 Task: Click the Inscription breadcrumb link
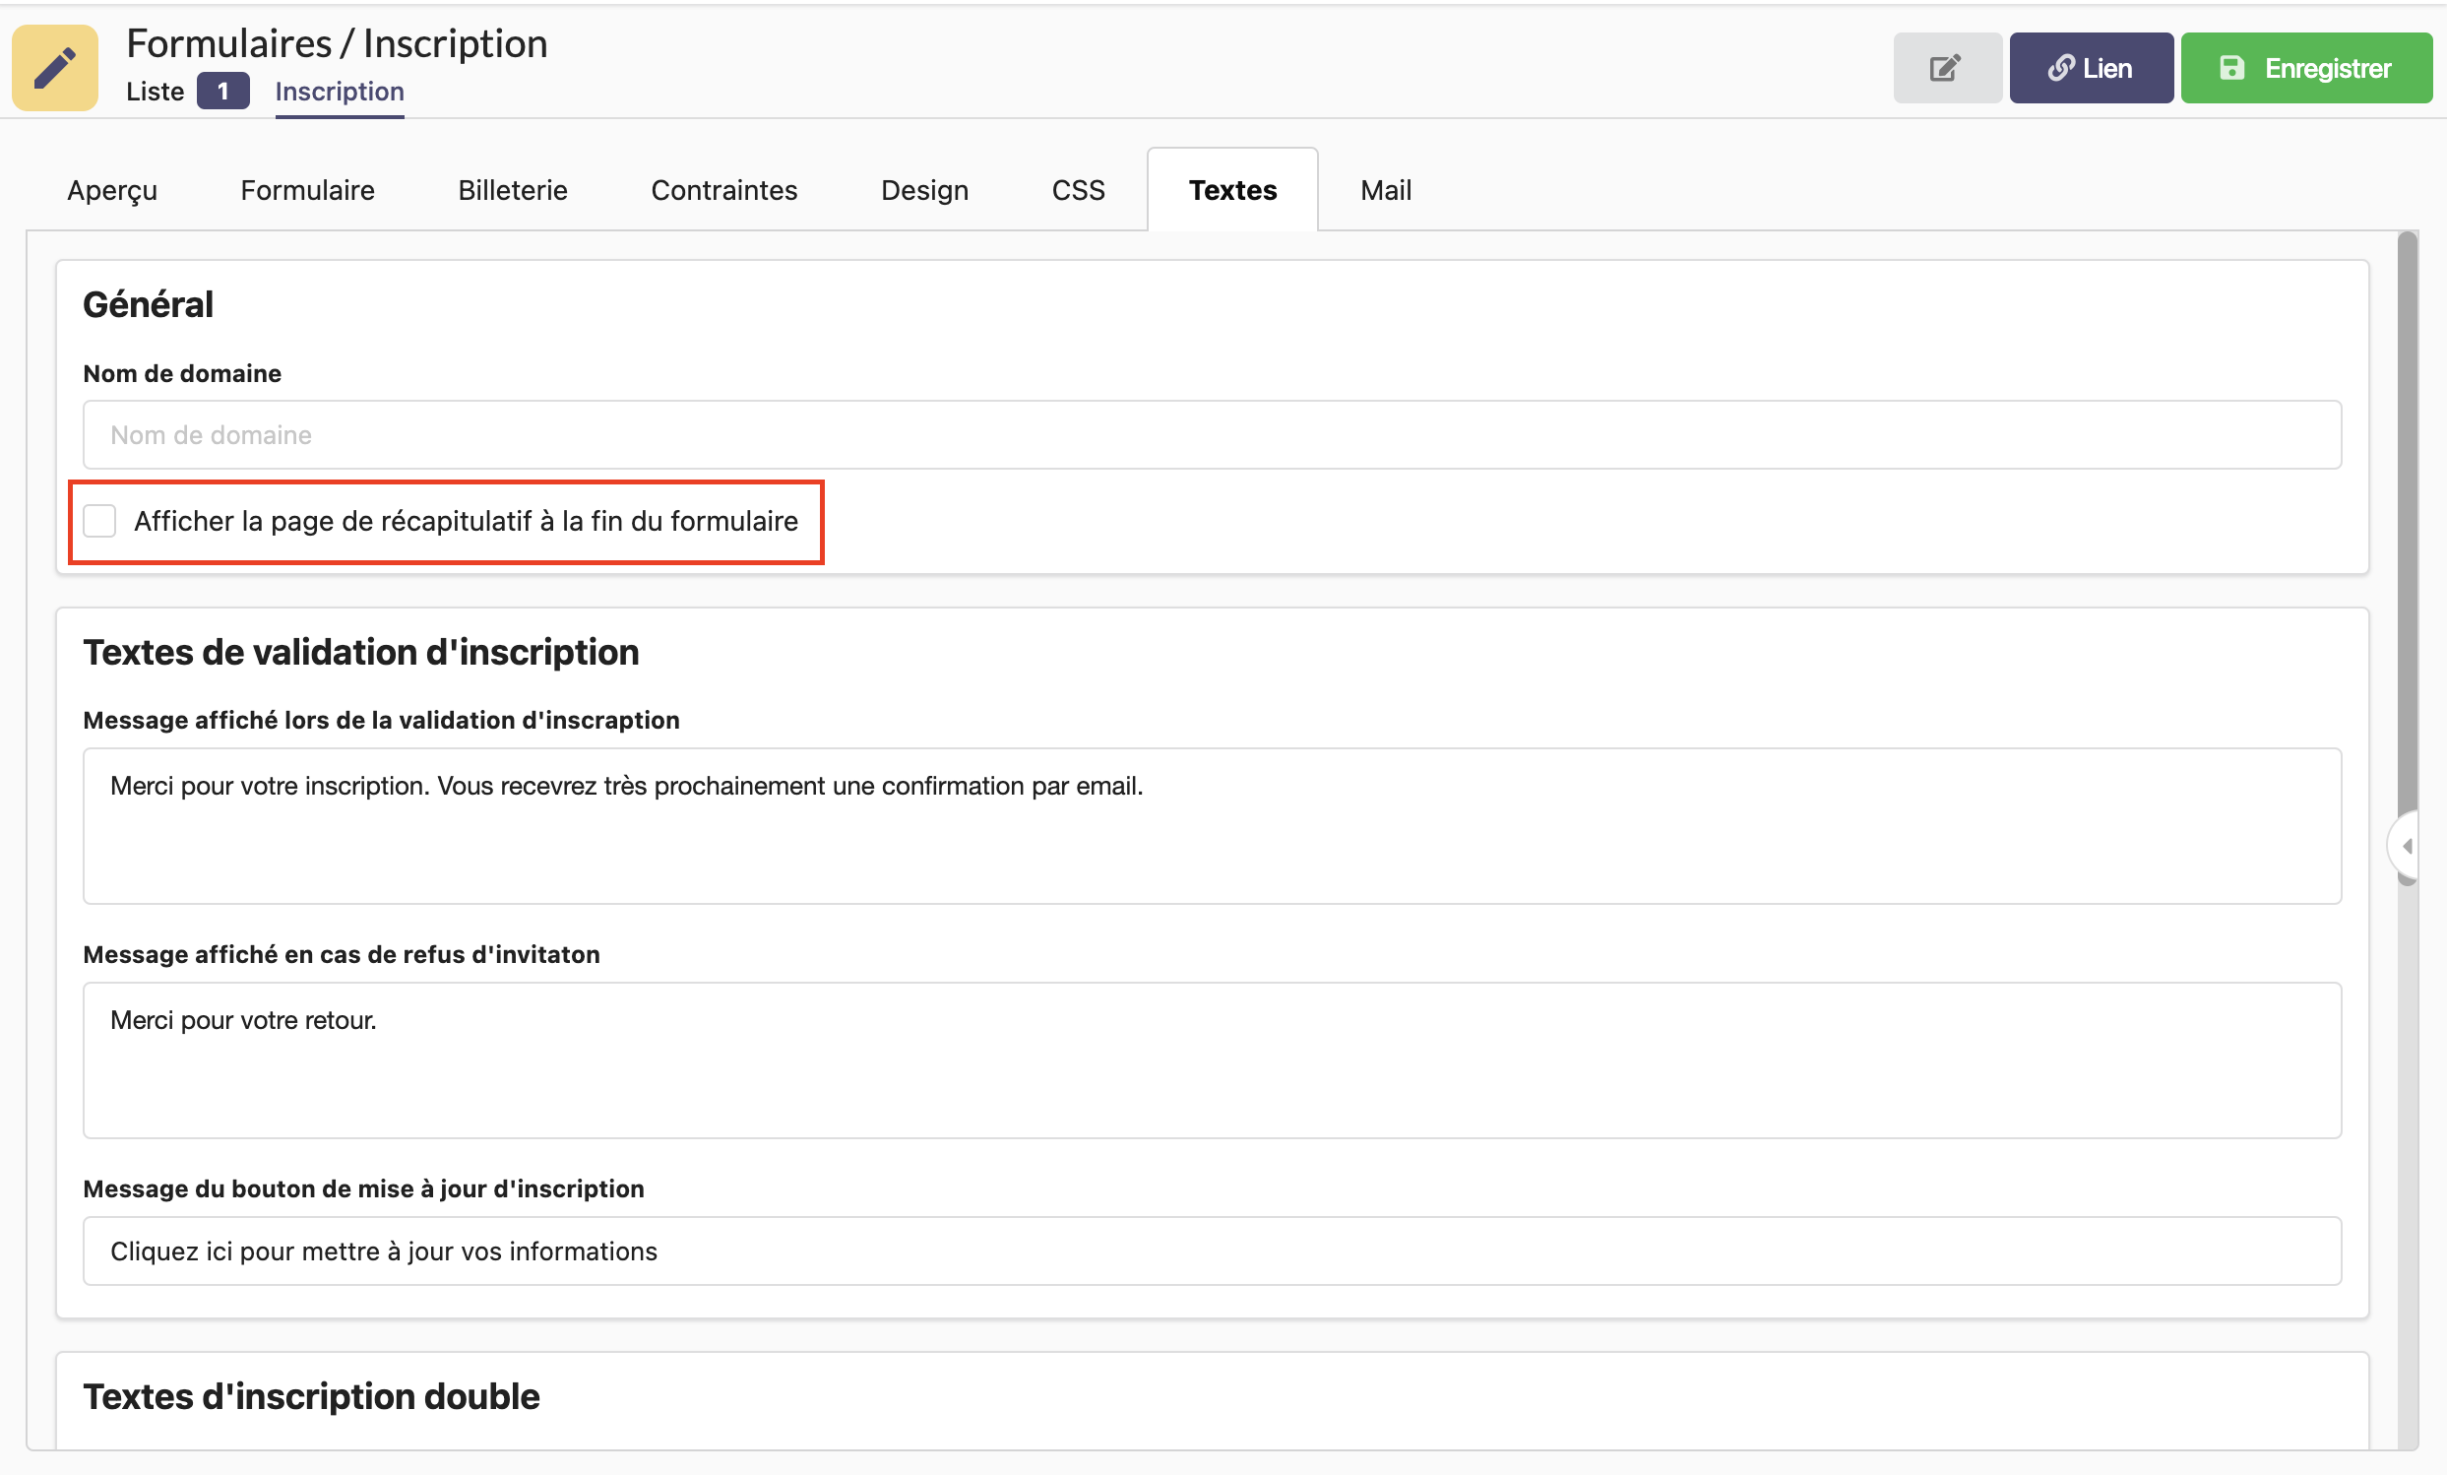click(340, 92)
